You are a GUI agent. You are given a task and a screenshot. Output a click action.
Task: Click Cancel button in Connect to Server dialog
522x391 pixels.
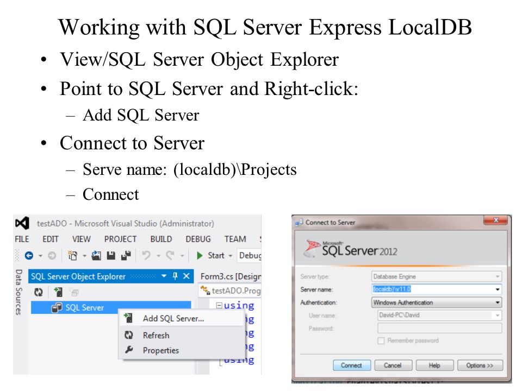pos(393,365)
